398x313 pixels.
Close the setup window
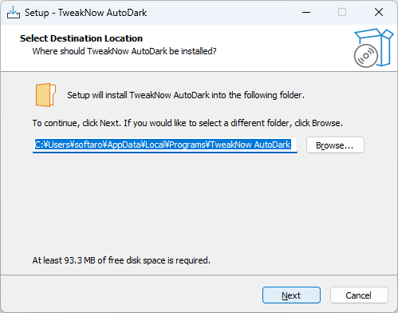click(379, 12)
